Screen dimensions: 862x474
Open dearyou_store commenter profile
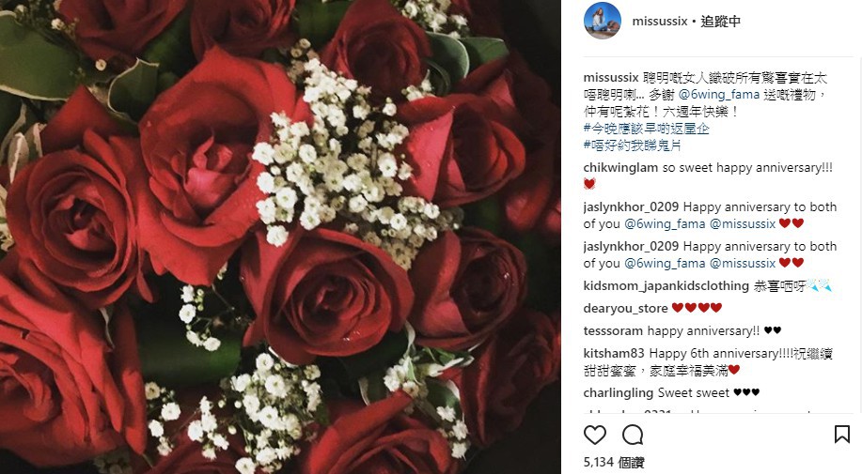point(626,308)
